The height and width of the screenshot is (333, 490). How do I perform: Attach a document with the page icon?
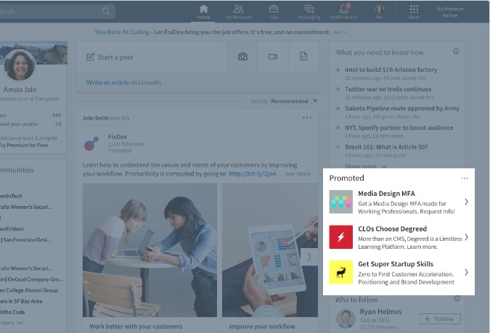[303, 57]
